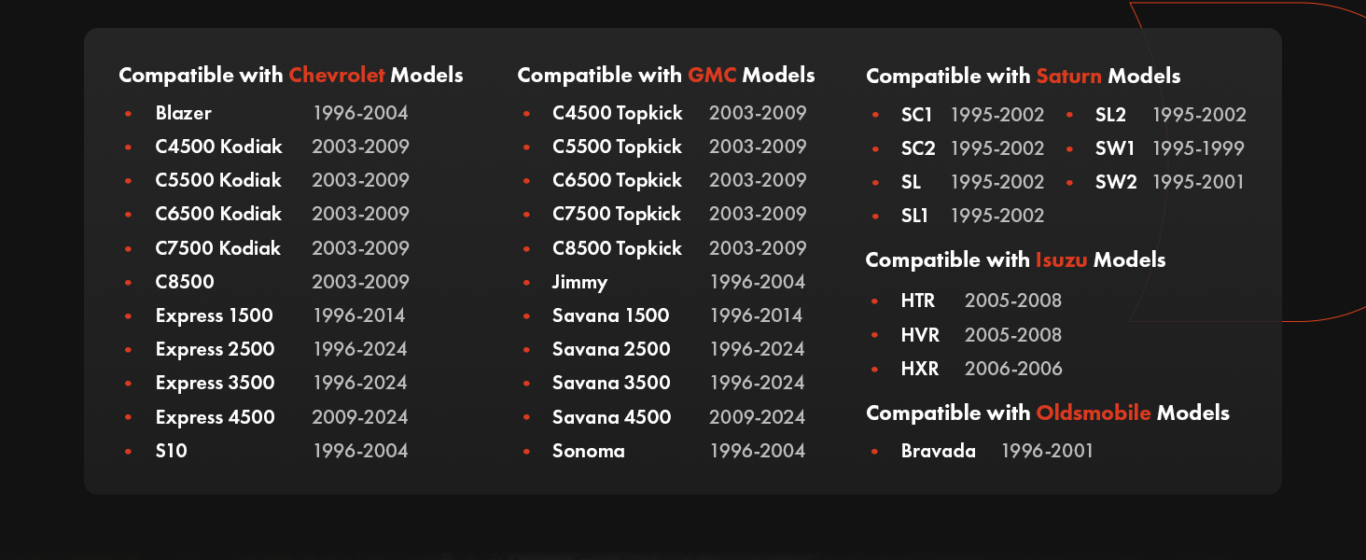Select the Isuzu HTR entry
The image size is (1366, 560).
click(x=918, y=301)
